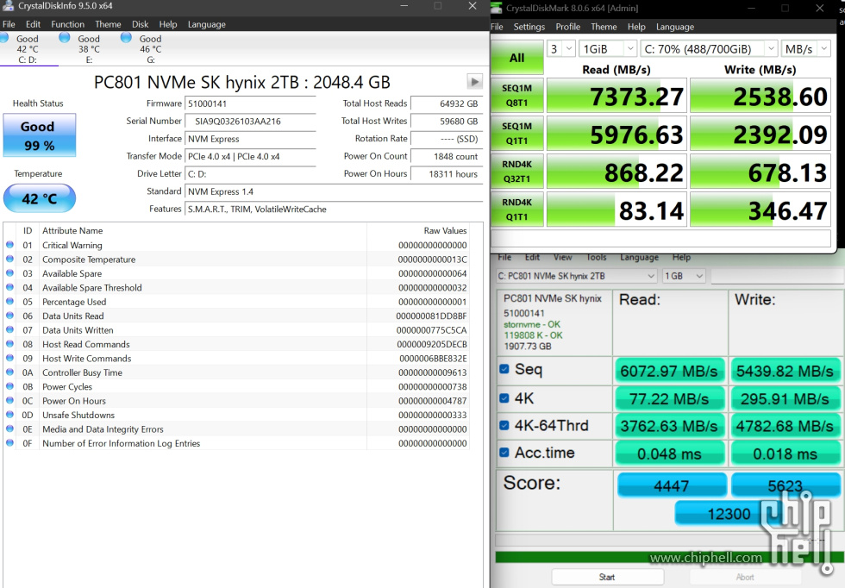
Task: Click status dot for Composite Temperature row
Action: click(9, 259)
